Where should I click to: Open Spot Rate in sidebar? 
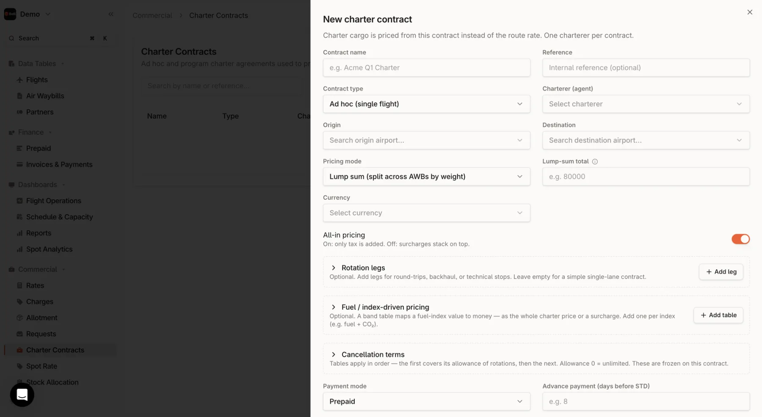(60, 366)
